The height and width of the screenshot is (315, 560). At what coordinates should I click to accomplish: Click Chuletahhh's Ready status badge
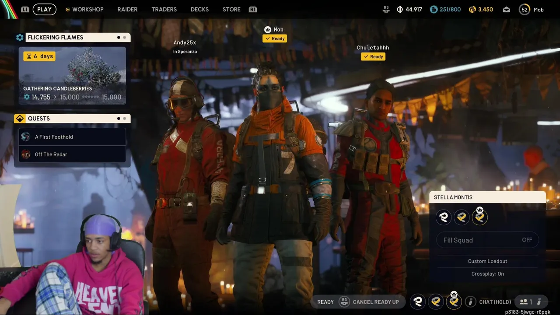tap(373, 56)
